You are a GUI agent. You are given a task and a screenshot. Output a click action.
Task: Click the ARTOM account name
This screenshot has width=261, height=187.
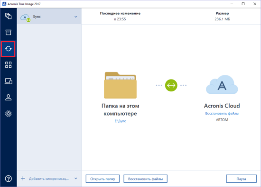click(x=222, y=120)
